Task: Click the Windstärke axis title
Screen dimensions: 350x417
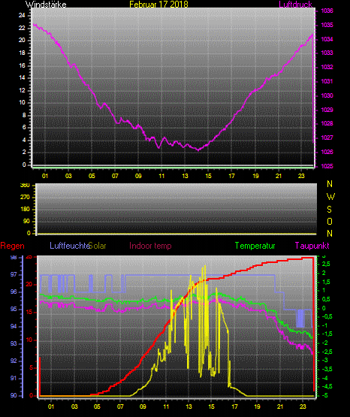Action: [x=46, y=5]
